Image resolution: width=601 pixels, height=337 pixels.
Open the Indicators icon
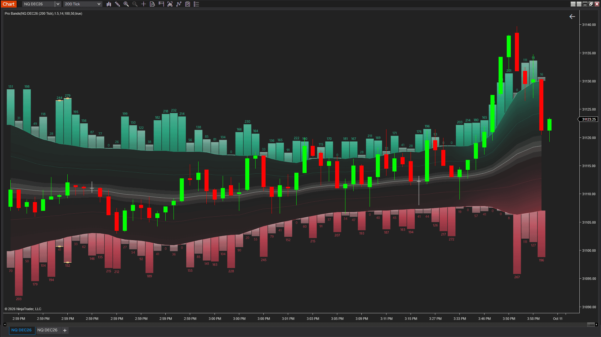click(170, 4)
